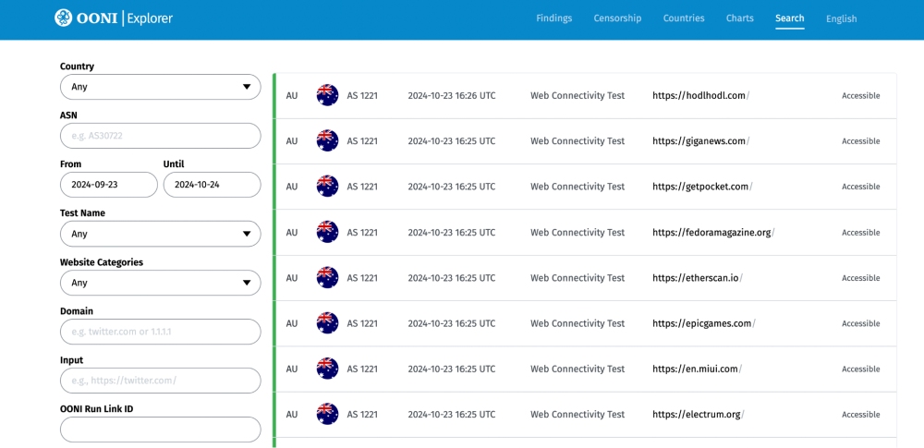This screenshot has height=448, width=924.
Task: Open the Charts page
Action: pyautogui.click(x=739, y=18)
